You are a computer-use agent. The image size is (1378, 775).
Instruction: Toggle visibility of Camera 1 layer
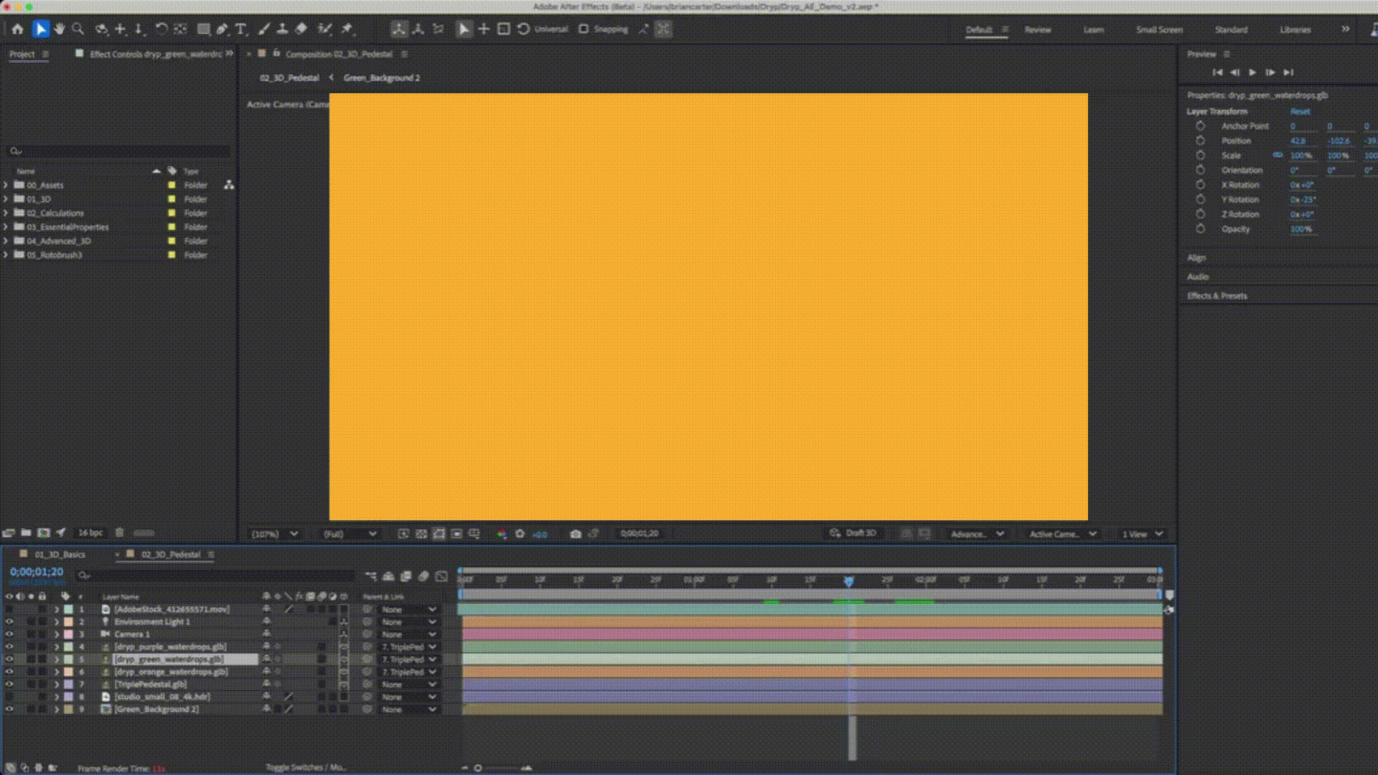pos(9,634)
